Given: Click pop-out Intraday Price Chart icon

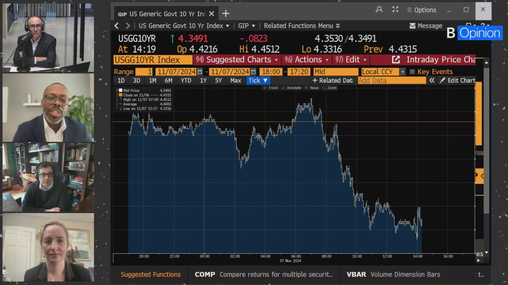Looking at the screenshot, I should click(x=396, y=60).
